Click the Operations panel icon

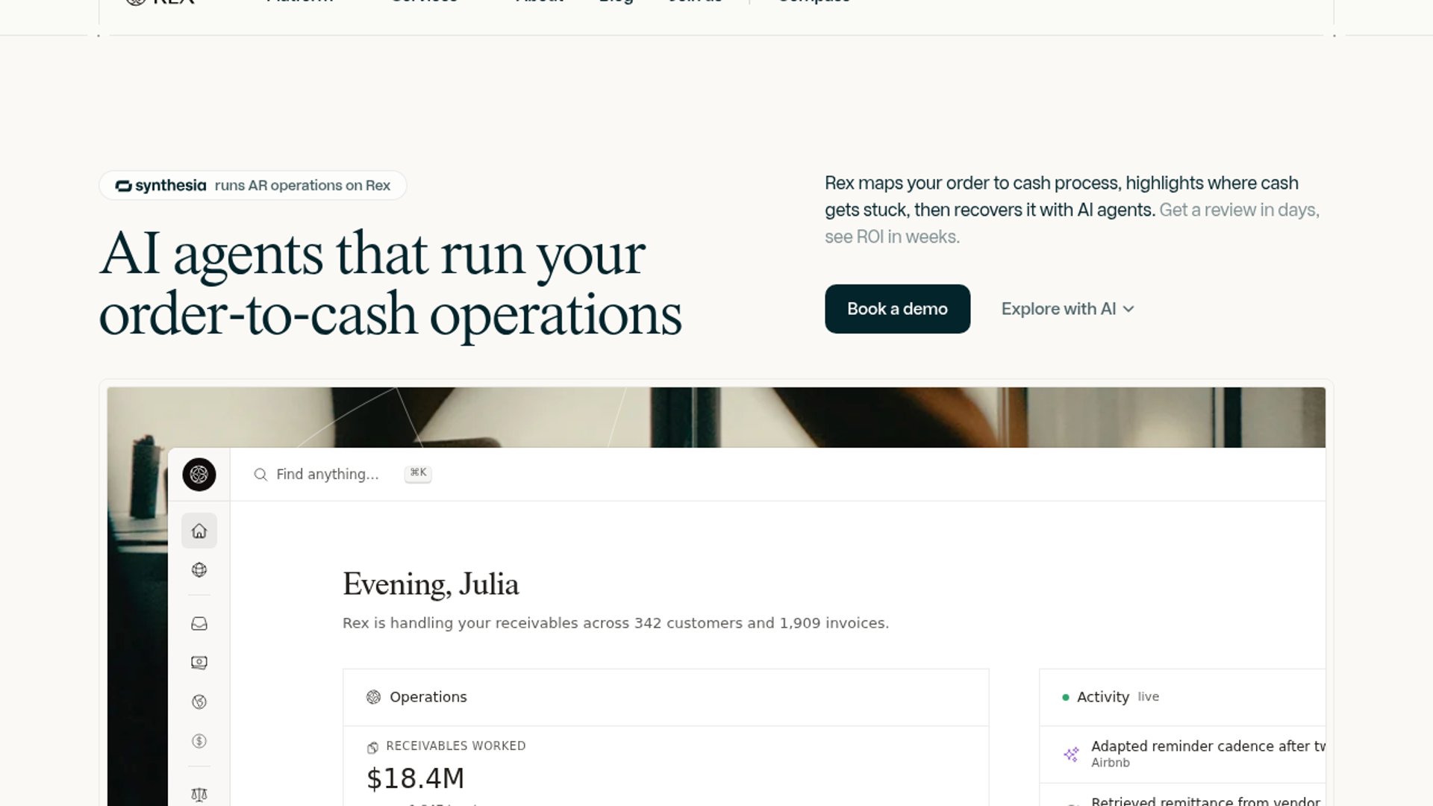(374, 697)
